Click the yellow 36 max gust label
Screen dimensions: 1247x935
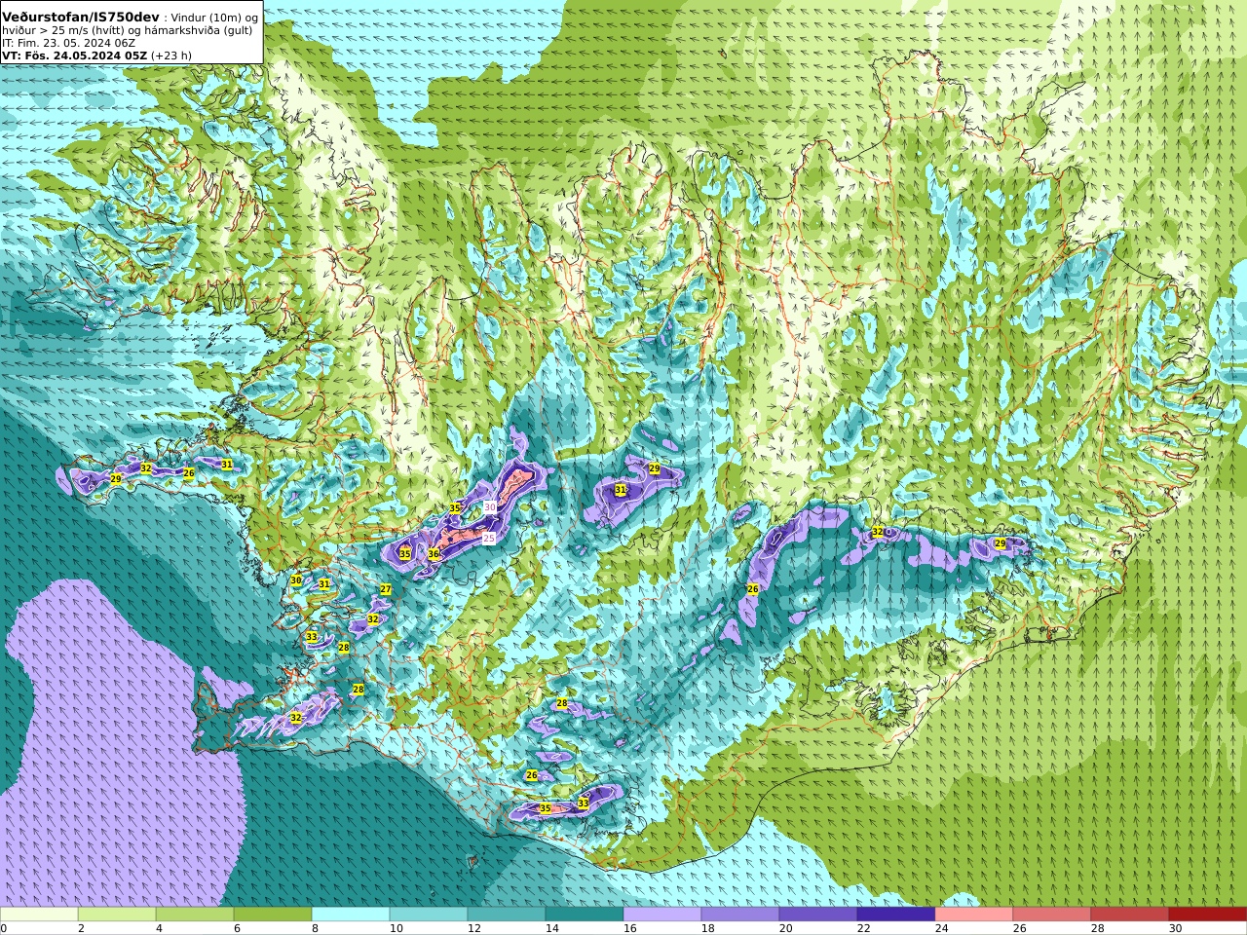pos(434,554)
